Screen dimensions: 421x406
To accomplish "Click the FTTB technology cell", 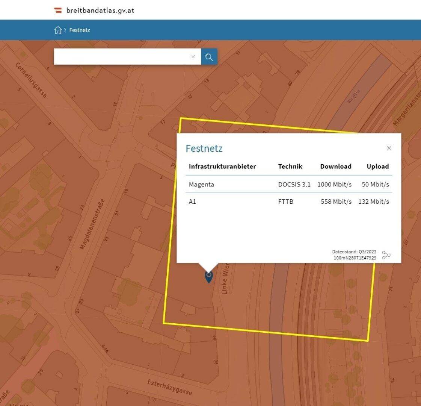I will 286,201.
